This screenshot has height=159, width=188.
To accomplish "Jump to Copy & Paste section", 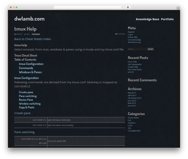I will 27,108.
